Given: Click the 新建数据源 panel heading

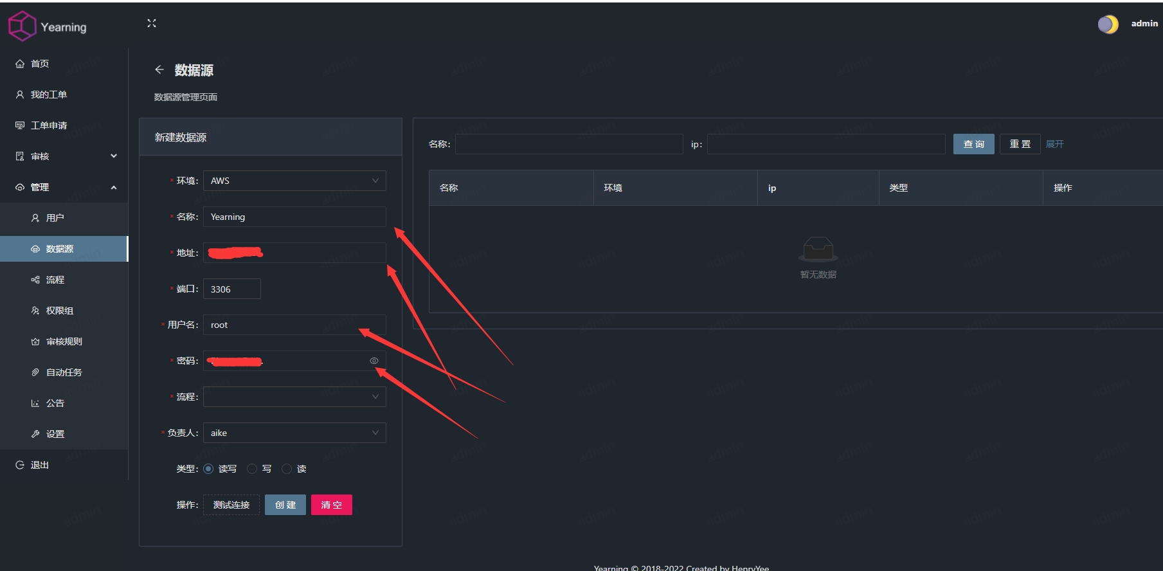Looking at the screenshot, I should 181,137.
